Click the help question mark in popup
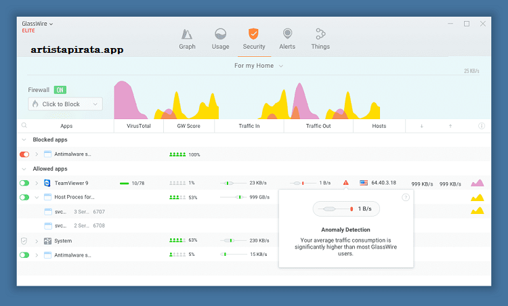This screenshot has height=306, width=508. [x=406, y=198]
